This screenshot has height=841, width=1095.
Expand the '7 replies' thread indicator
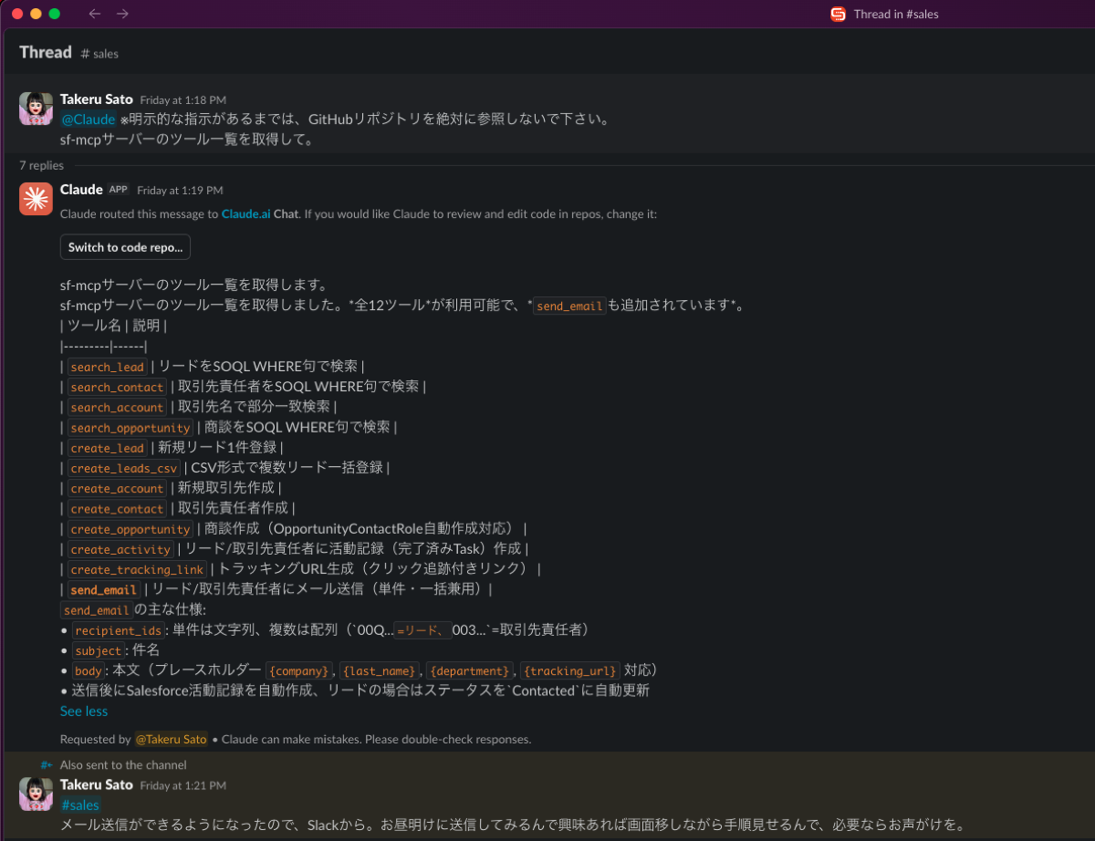pos(41,165)
